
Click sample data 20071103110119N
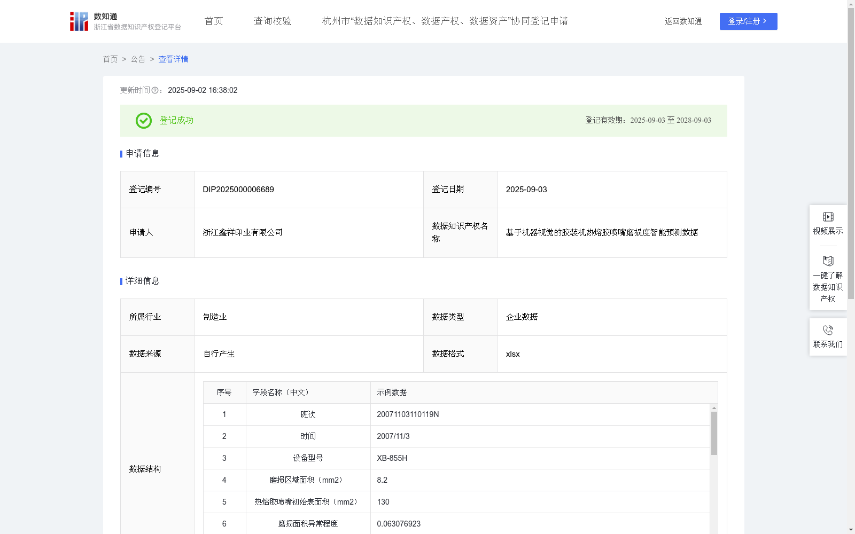point(408,414)
